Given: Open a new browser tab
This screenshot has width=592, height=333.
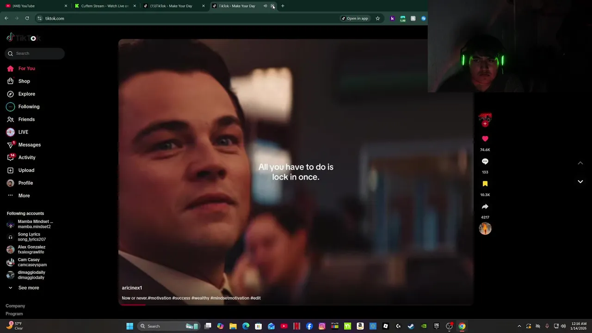Looking at the screenshot, I should pyautogui.click(x=283, y=6).
